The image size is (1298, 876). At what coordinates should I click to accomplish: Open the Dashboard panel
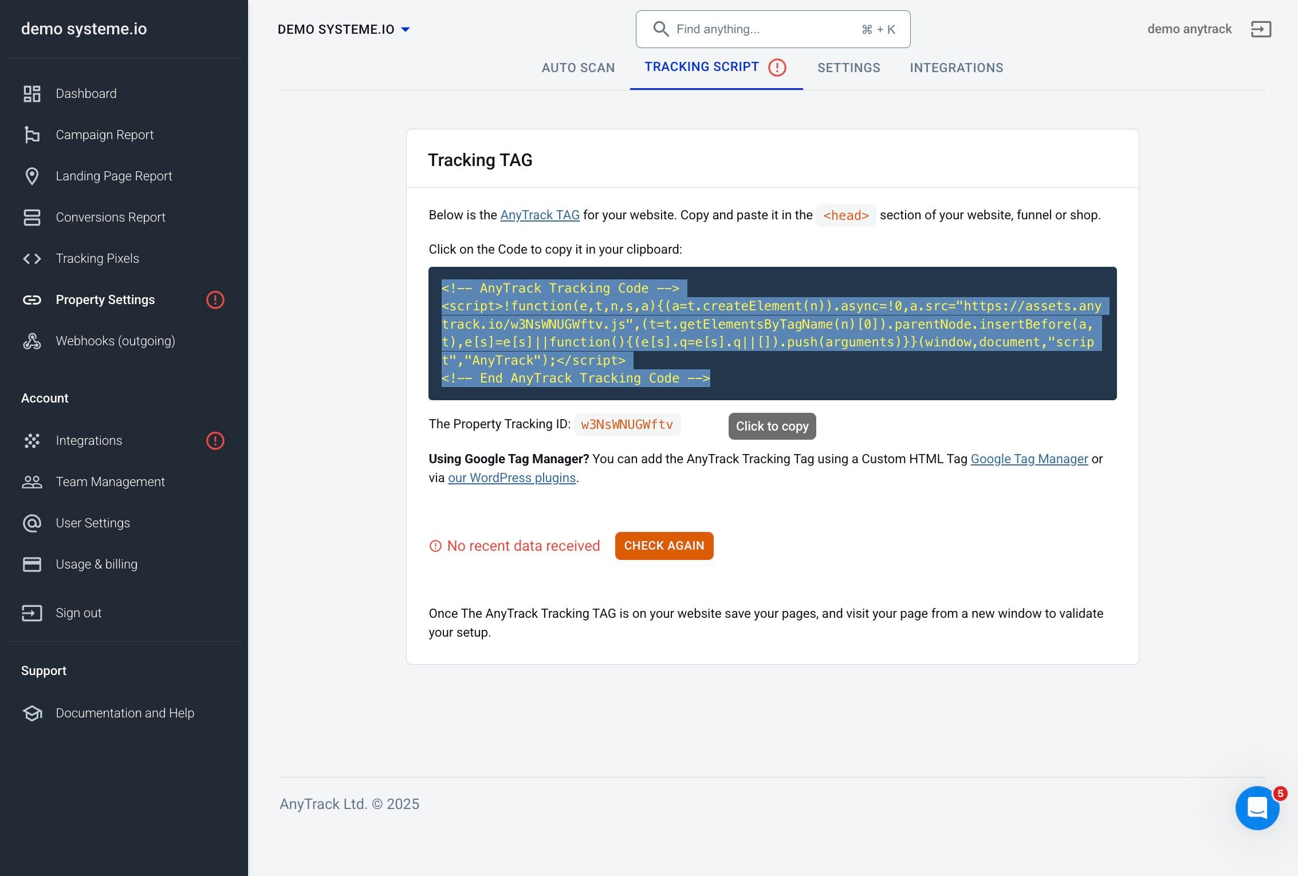point(32,93)
